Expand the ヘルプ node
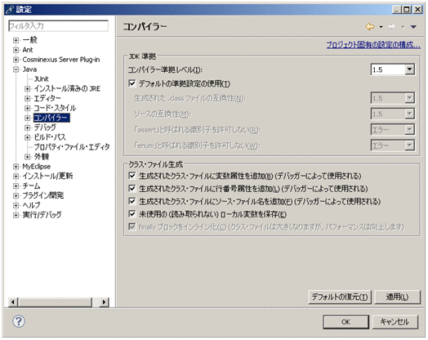Image resolution: width=428 pixels, height=340 pixels. tap(16, 205)
